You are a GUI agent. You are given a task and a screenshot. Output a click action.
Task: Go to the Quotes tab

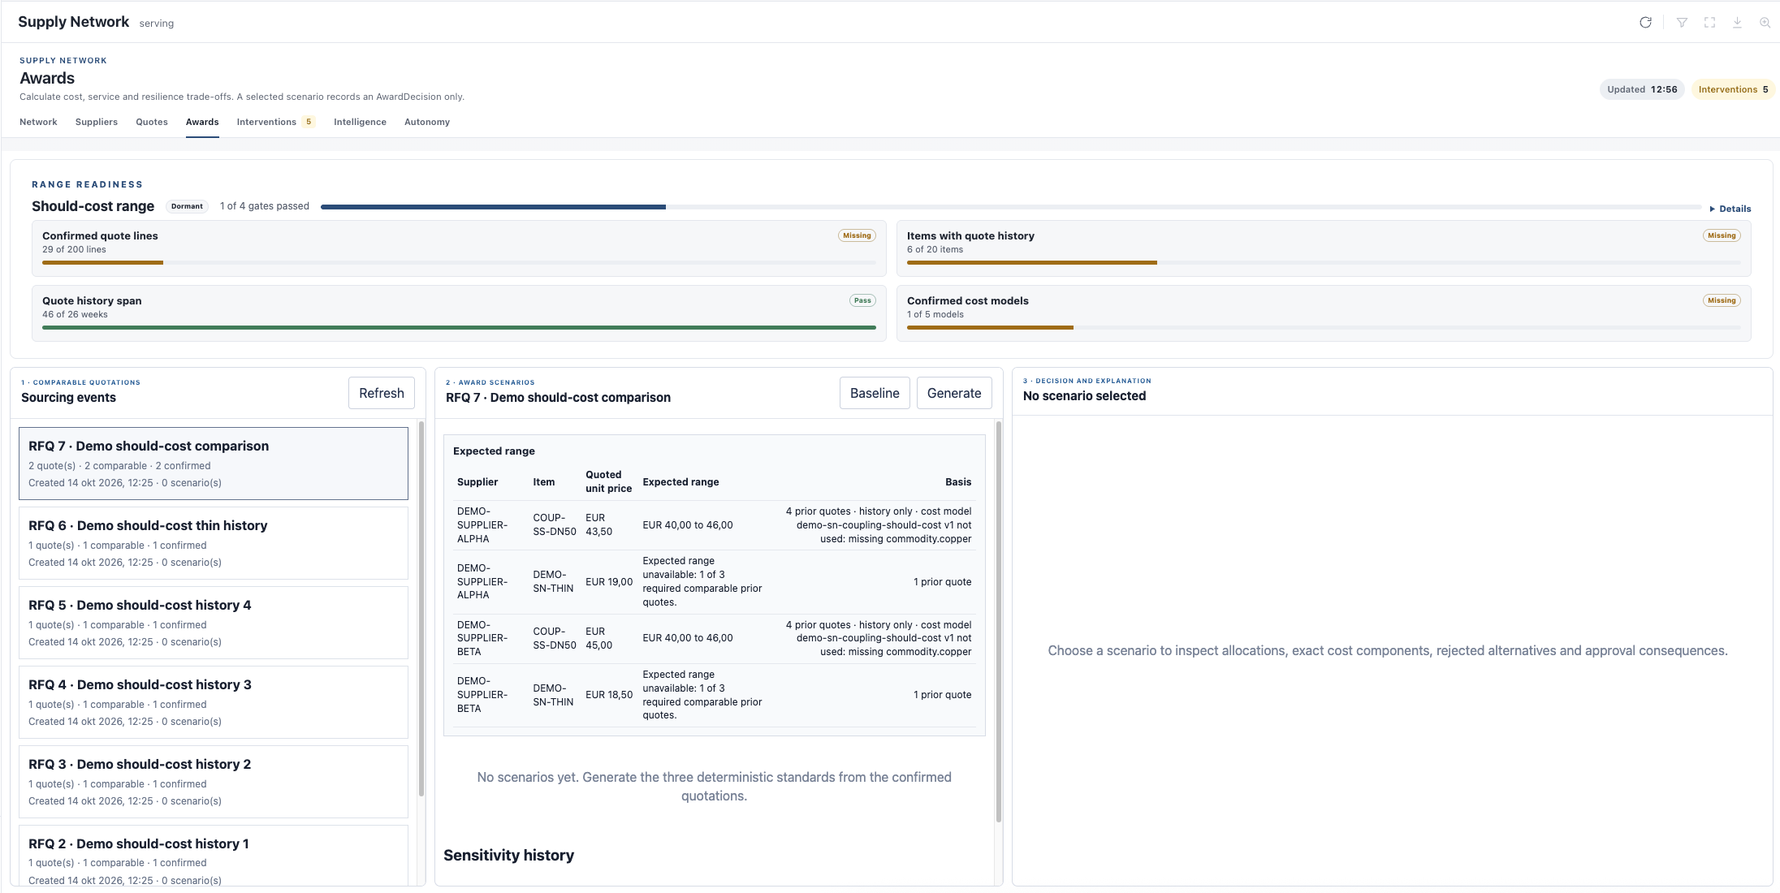152,122
